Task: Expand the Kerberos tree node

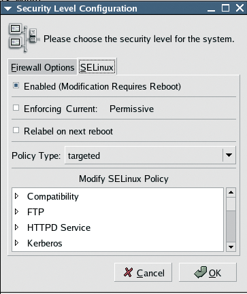Action: pyautogui.click(x=16, y=243)
